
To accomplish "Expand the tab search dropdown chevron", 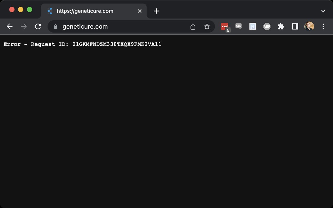I will 323,11.
